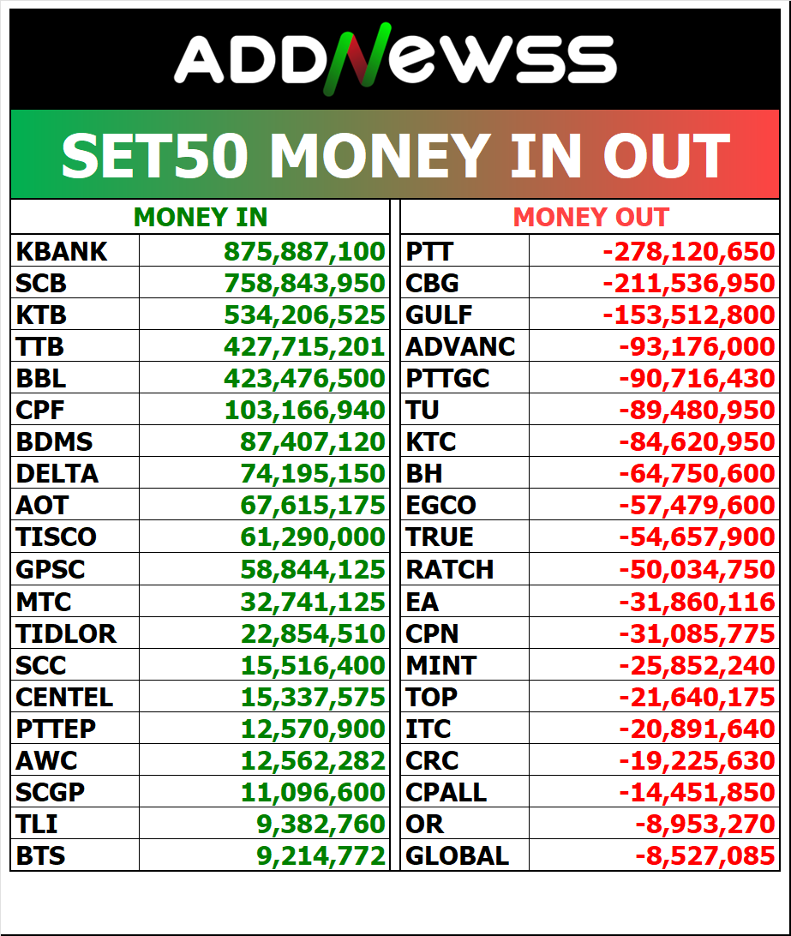The height and width of the screenshot is (936, 791).
Task: Select the MONEY OUT column header
Action: point(590,218)
